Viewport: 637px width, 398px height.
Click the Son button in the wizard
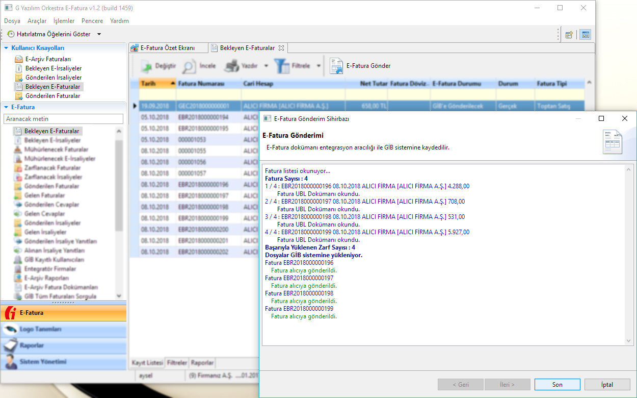(x=557, y=385)
